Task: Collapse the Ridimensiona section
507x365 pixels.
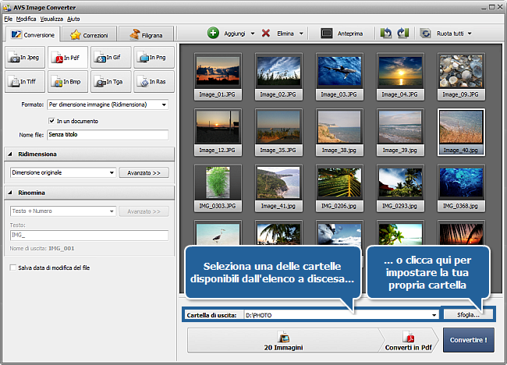Action: (x=10, y=154)
